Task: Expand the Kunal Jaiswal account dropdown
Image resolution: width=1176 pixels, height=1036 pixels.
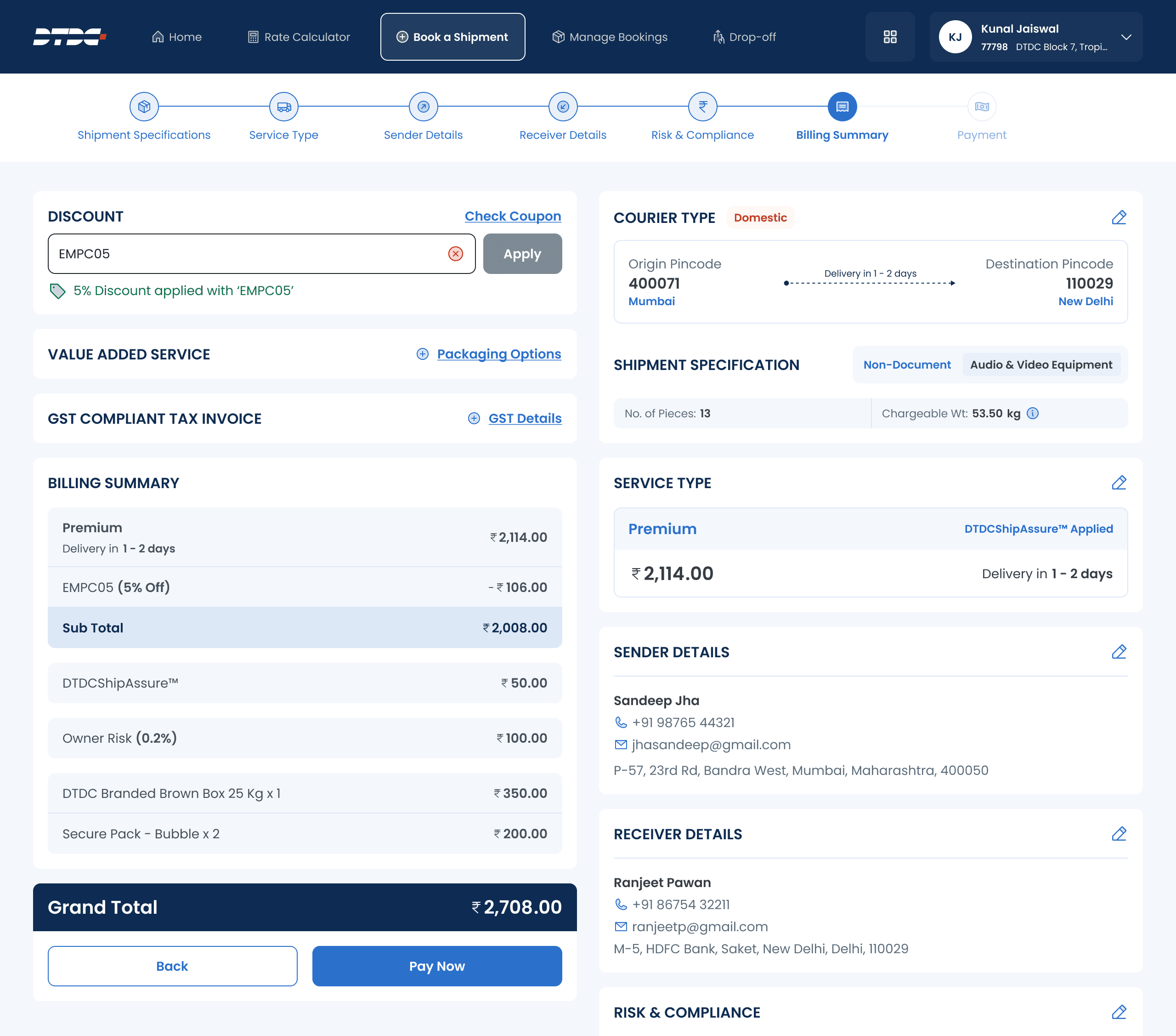Action: coord(1126,37)
